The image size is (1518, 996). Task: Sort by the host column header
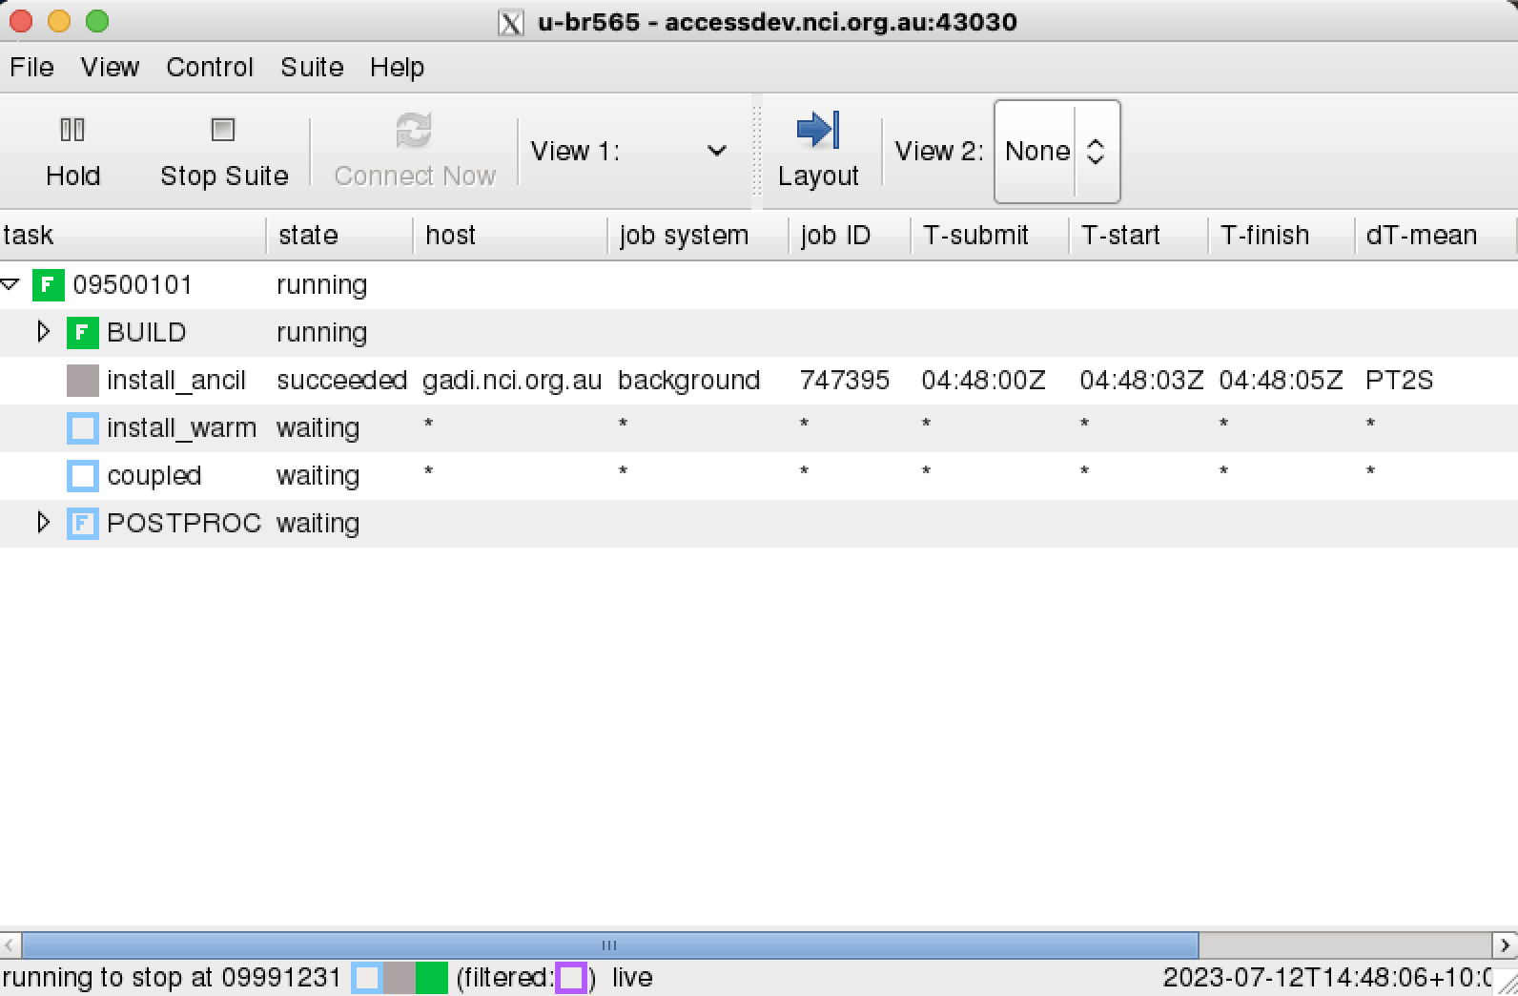(x=510, y=235)
